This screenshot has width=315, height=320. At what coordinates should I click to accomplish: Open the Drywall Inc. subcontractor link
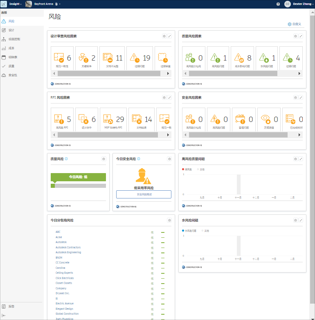pyautogui.click(x=63, y=293)
